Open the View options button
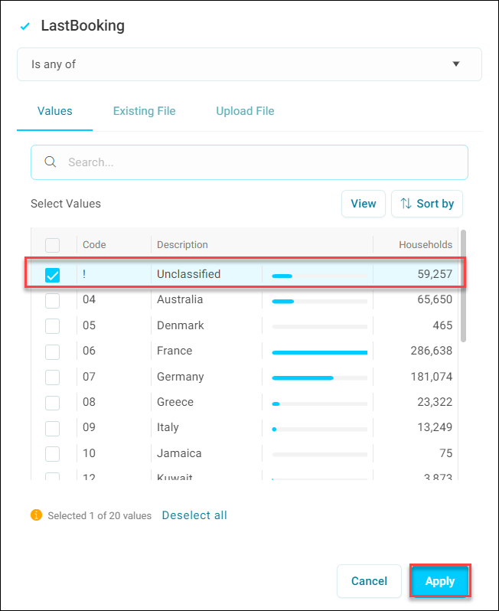Viewport: 499px width, 611px height. click(x=364, y=204)
